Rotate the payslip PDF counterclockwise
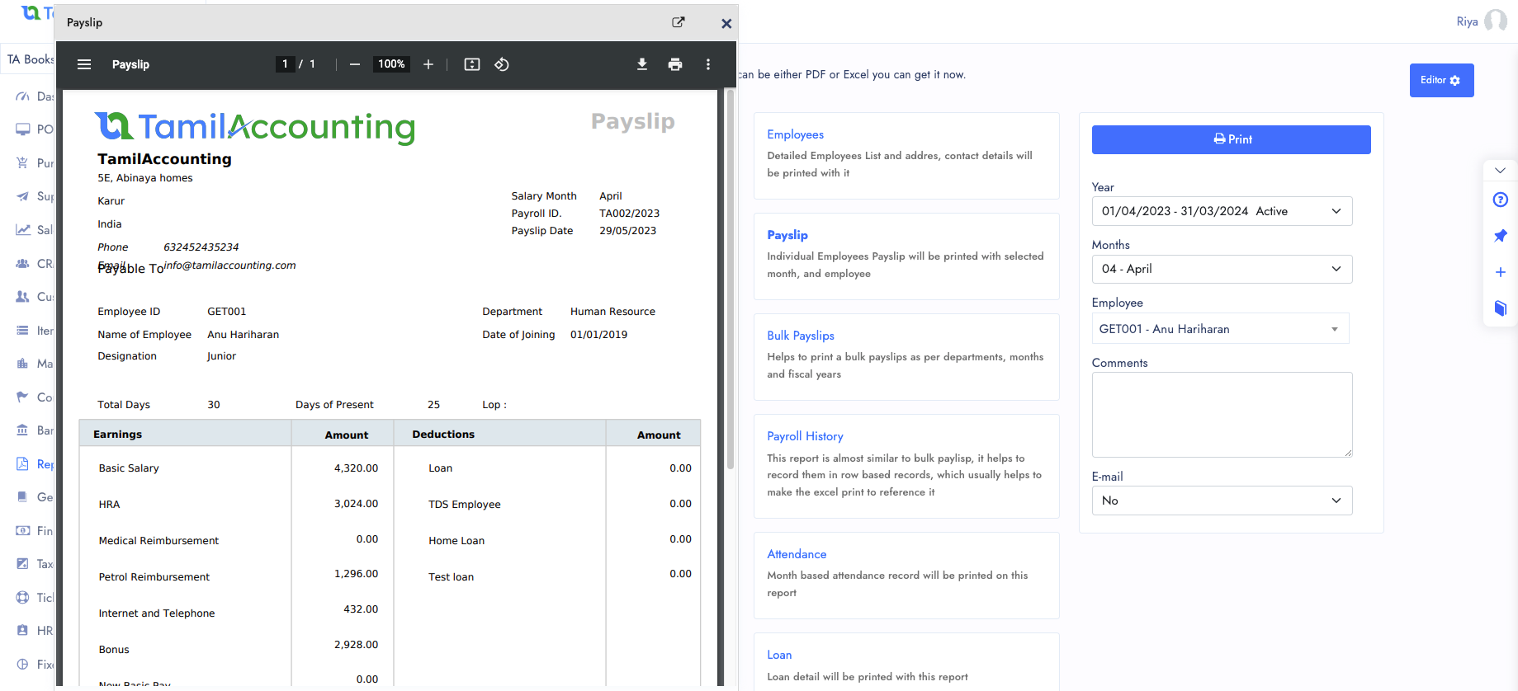Viewport: 1518px width, 691px height. (502, 64)
